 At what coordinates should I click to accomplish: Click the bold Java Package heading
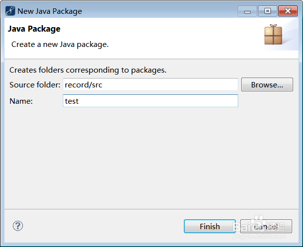pyautogui.click(x=34, y=29)
